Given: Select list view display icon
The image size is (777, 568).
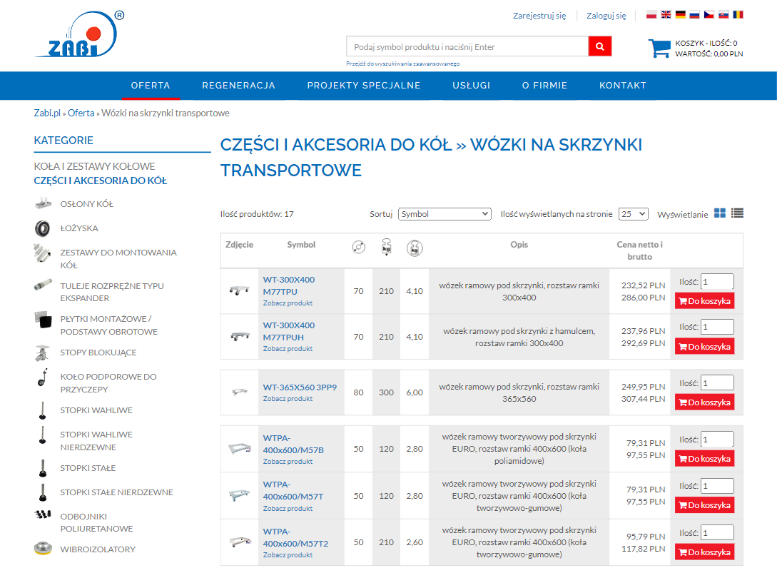Looking at the screenshot, I should pyautogui.click(x=737, y=213).
